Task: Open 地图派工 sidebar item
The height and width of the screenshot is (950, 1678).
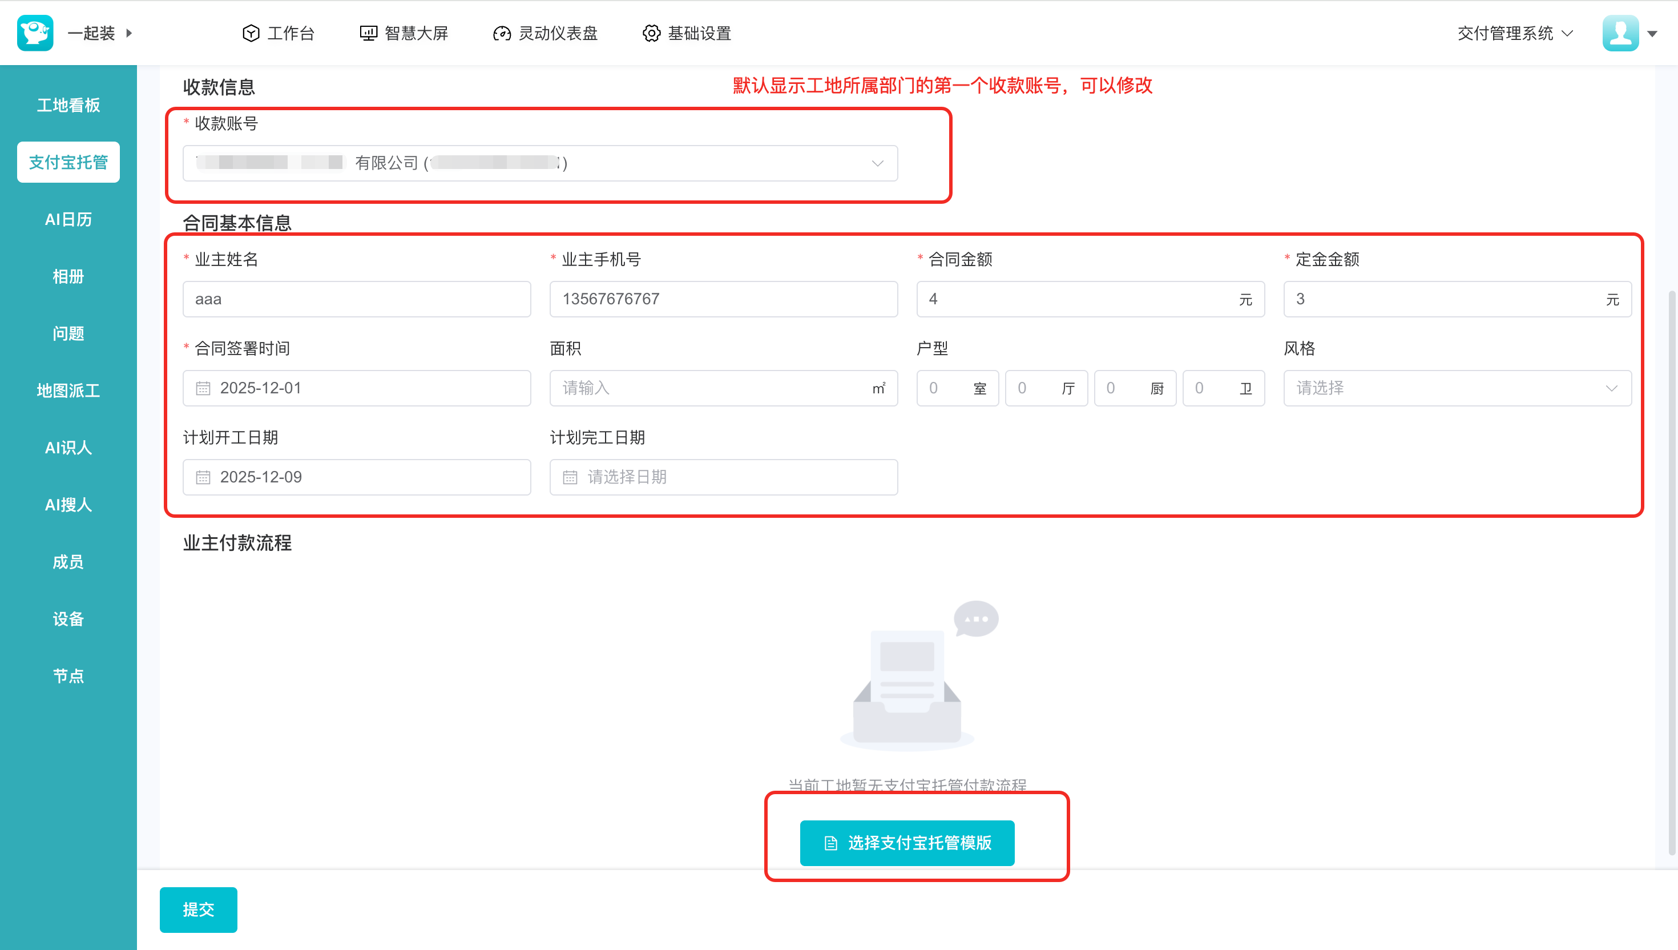Action: coord(68,391)
